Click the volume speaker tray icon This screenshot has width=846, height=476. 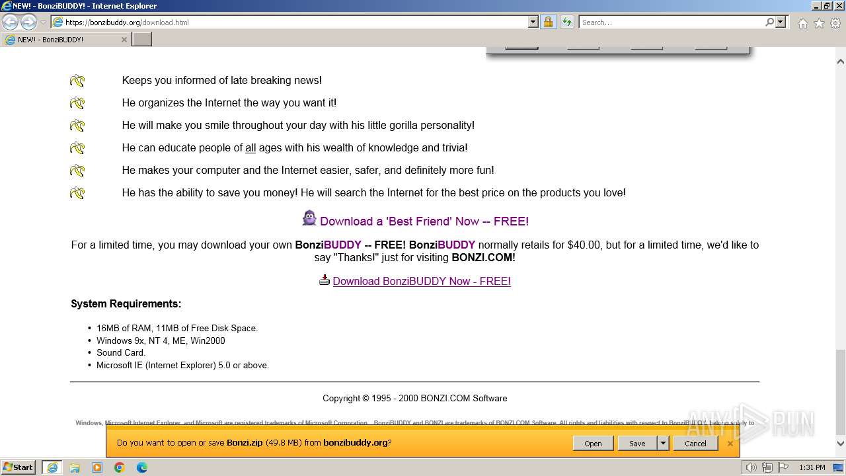click(x=751, y=467)
